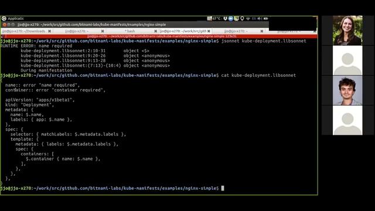This screenshot has width=375, height=211.
Task: Click the "containers: [" line
Action: point(37,154)
